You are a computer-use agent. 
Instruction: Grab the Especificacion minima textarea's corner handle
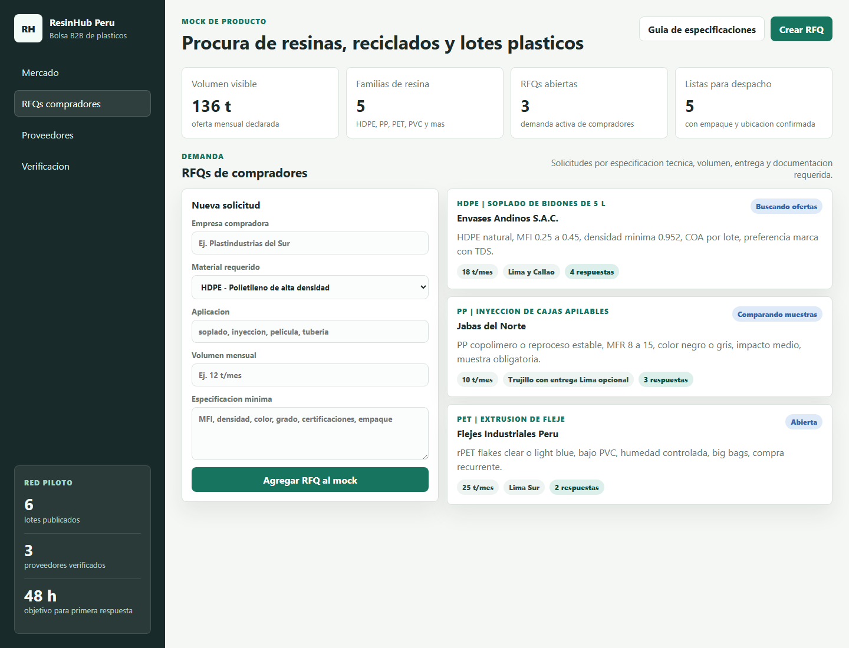coord(424,456)
